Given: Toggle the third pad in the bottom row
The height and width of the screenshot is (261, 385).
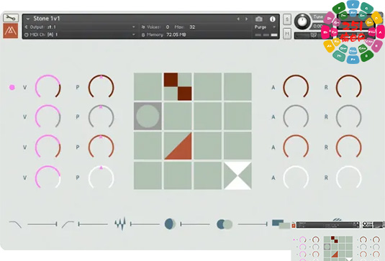Looking at the screenshot, I should coord(208,175).
